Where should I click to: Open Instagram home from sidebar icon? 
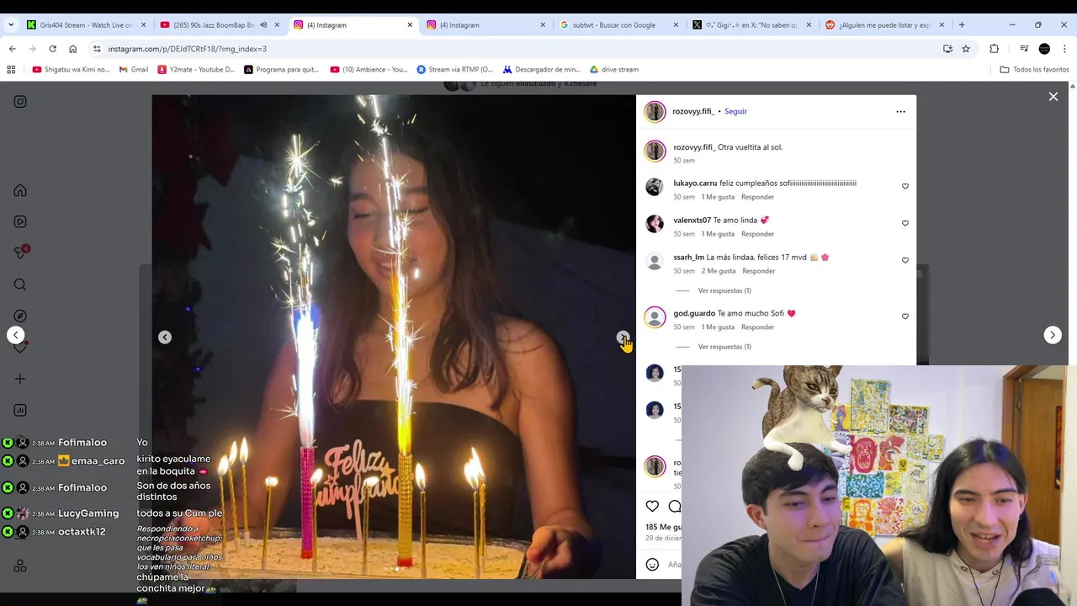tap(20, 190)
